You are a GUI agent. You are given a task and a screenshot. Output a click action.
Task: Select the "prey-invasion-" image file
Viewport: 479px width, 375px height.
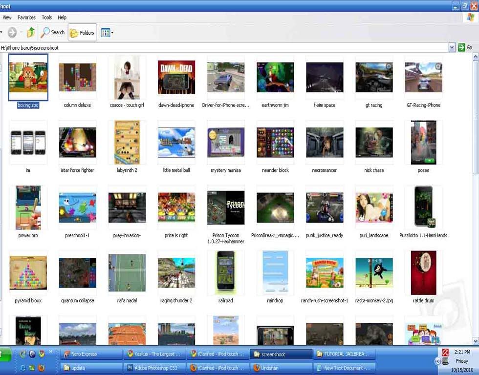point(127,212)
